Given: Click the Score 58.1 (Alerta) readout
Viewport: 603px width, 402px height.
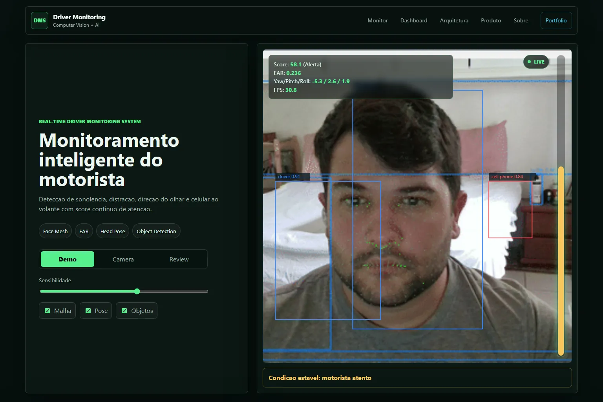Looking at the screenshot, I should click(x=298, y=64).
